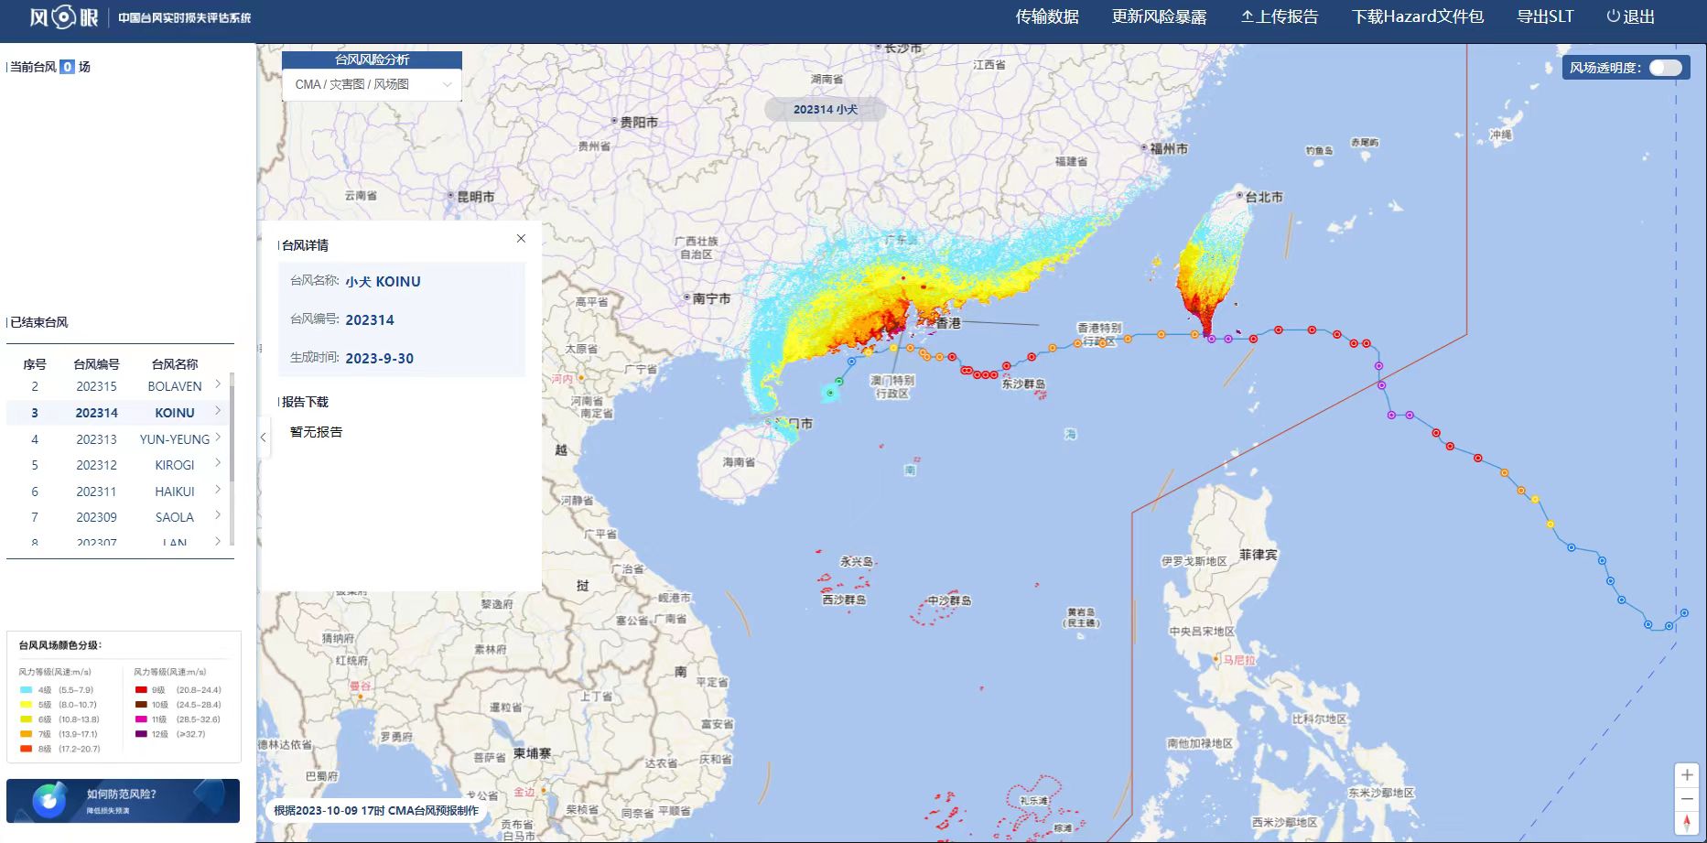The height and width of the screenshot is (843, 1707).
Task: Click the 已结束台风 section heading
Action: [x=38, y=322]
